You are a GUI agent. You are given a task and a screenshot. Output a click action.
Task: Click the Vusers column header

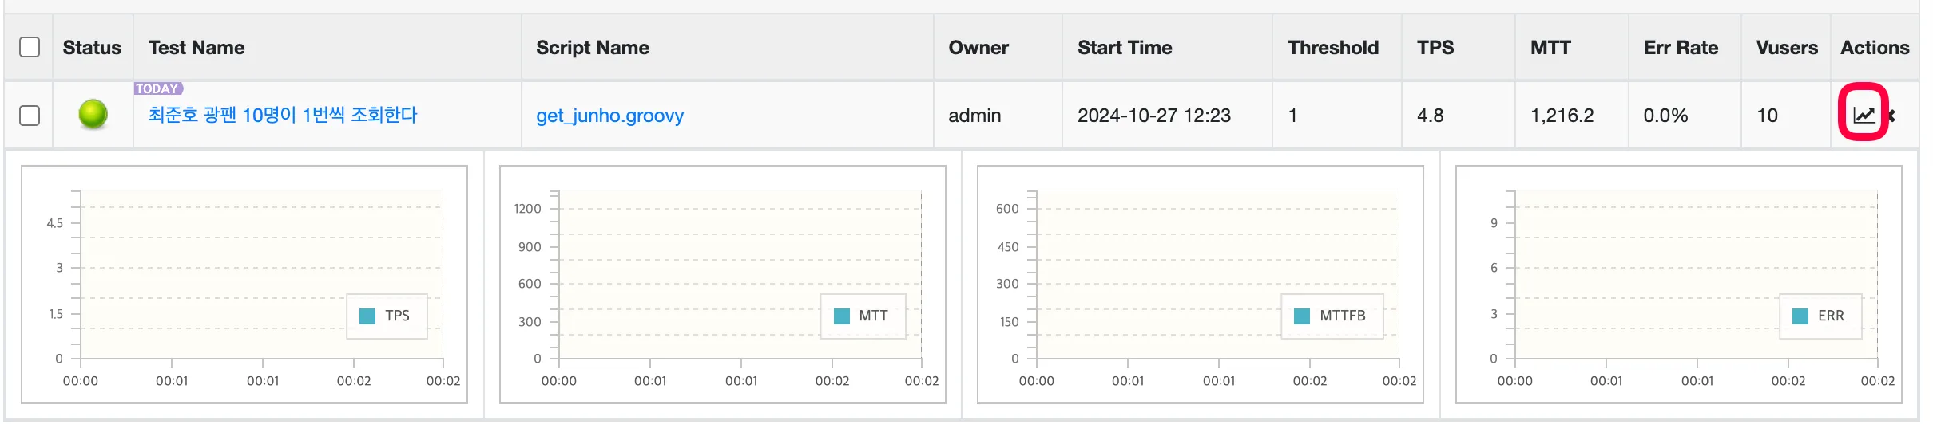click(1787, 48)
